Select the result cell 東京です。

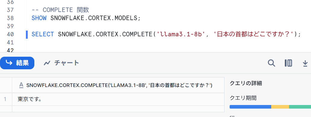118,99
